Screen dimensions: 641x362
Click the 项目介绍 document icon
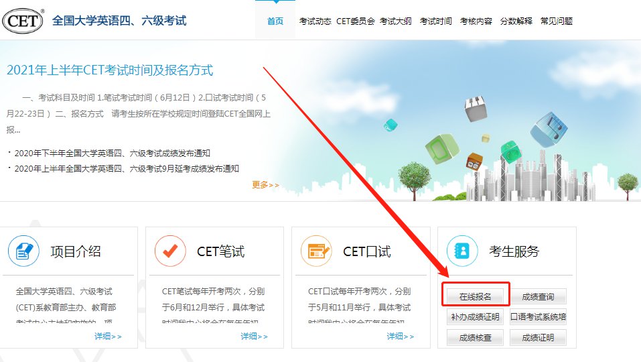(23, 251)
